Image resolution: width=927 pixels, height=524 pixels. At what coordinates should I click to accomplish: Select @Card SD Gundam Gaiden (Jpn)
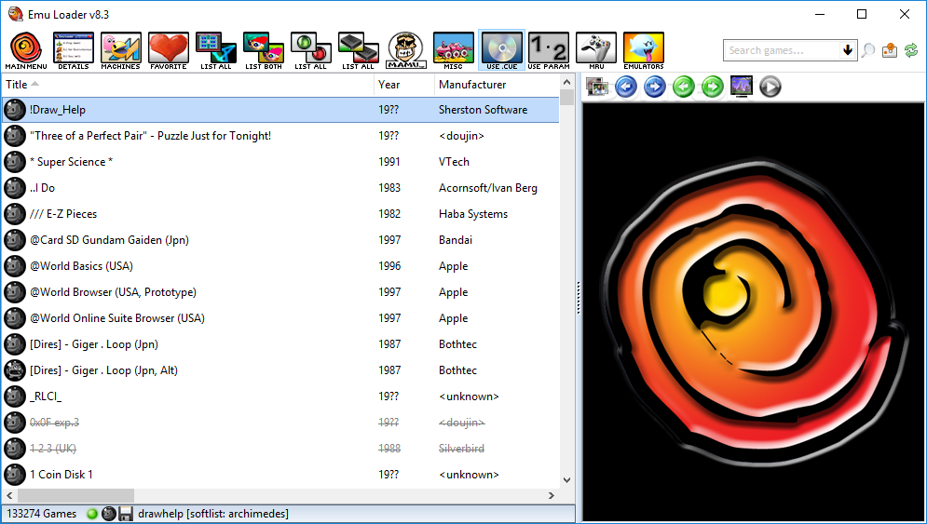point(280,240)
